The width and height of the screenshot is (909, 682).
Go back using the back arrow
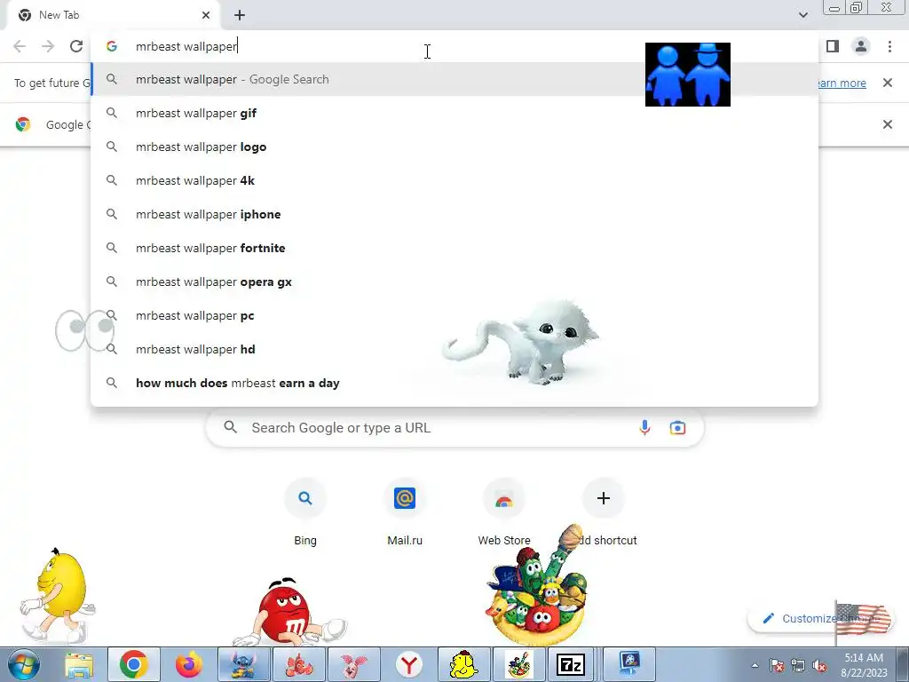tap(20, 46)
